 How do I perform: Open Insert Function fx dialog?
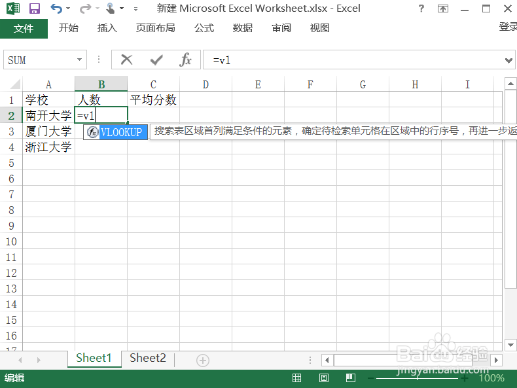(186, 60)
